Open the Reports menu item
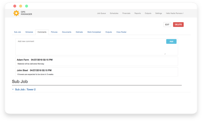Image resolution: width=202 pixels, height=121 pixels. pyautogui.click(x=137, y=13)
